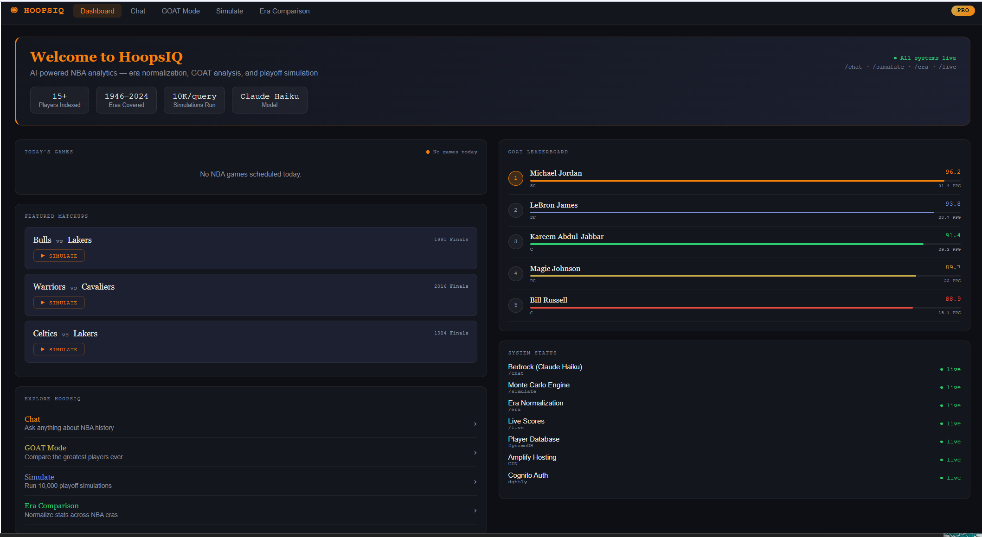
Task: Switch to the GOAT Mode tab
Action: click(180, 11)
